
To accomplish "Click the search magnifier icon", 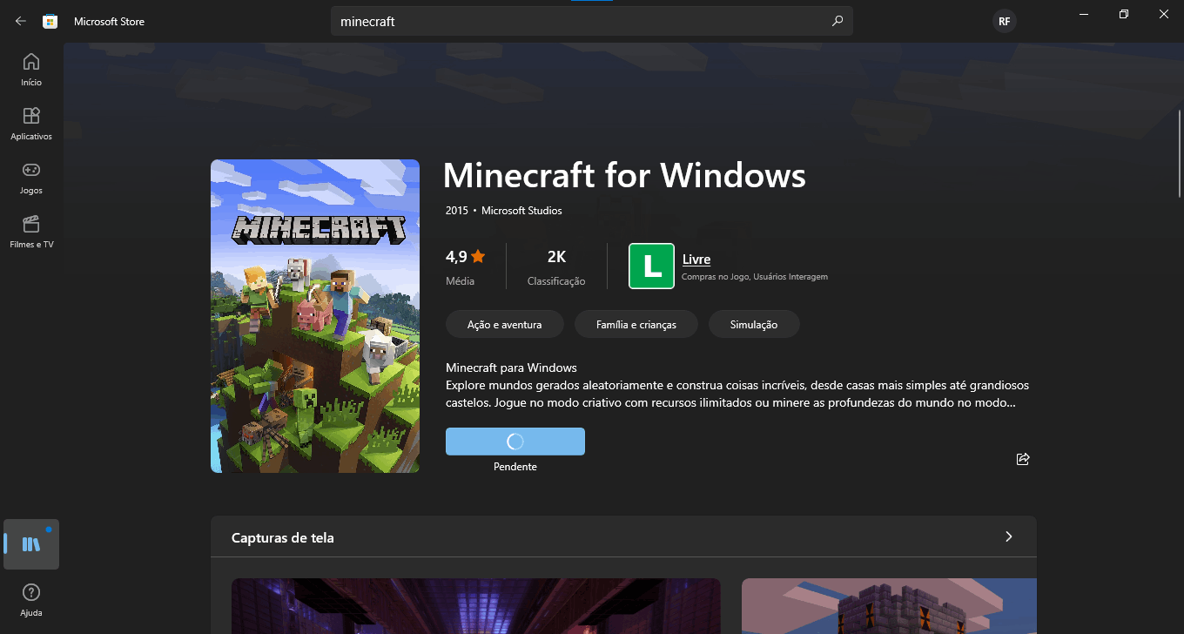I will coord(838,21).
